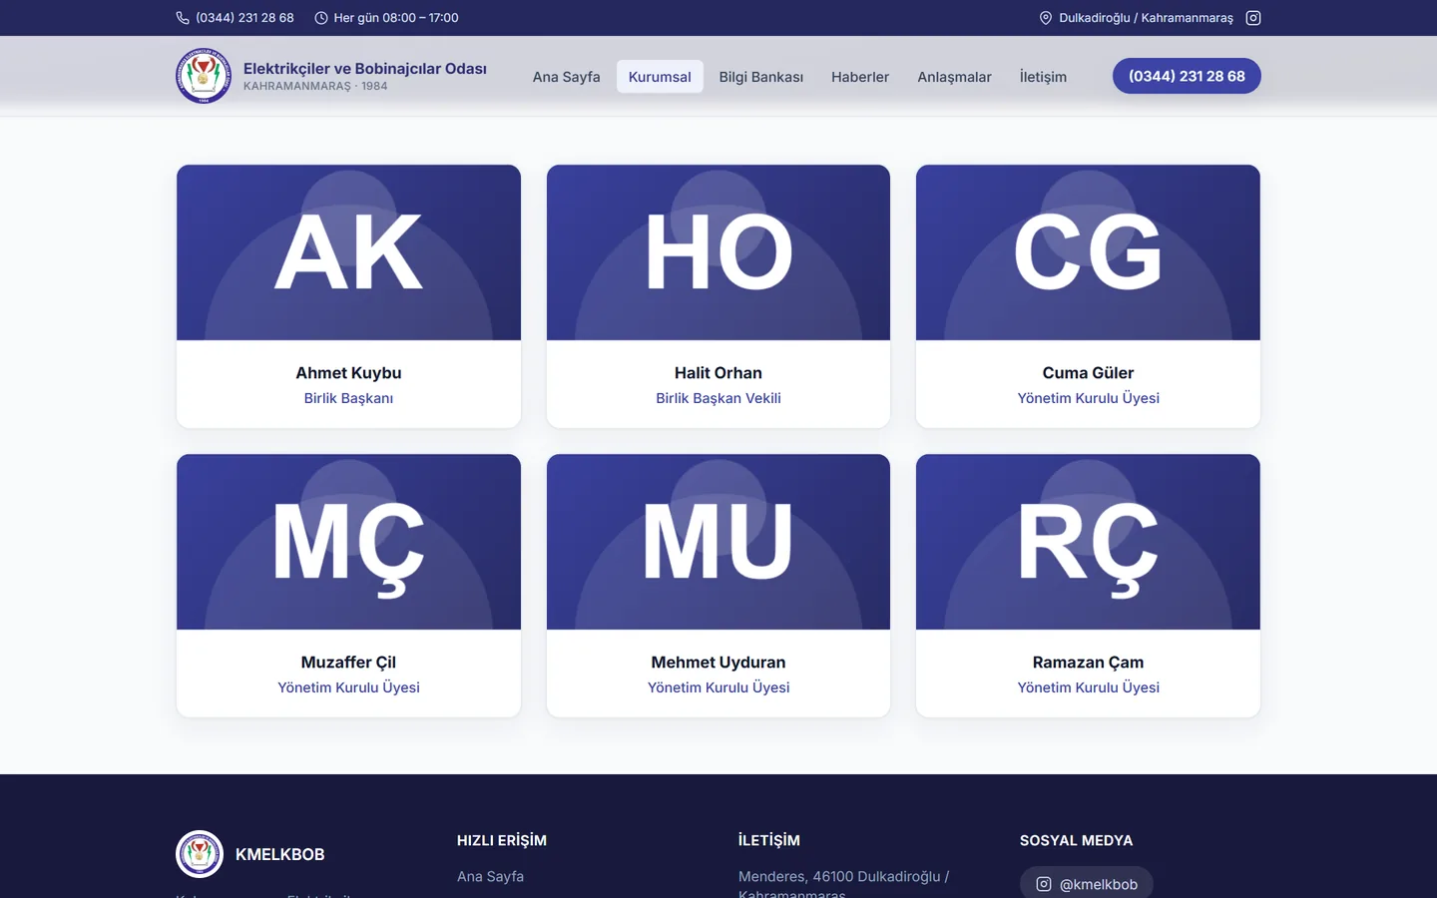
Task: Click the RÇ avatar of Ramazan Çam
Action: pyautogui.click(x=1088, y=542)
